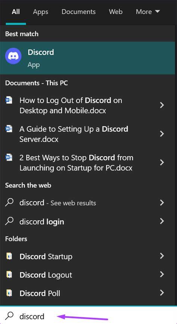This screenshot has height=324, width=177.
Task: Click Word icon for 2 Best Ways document
Action: [x=9, y=158]
